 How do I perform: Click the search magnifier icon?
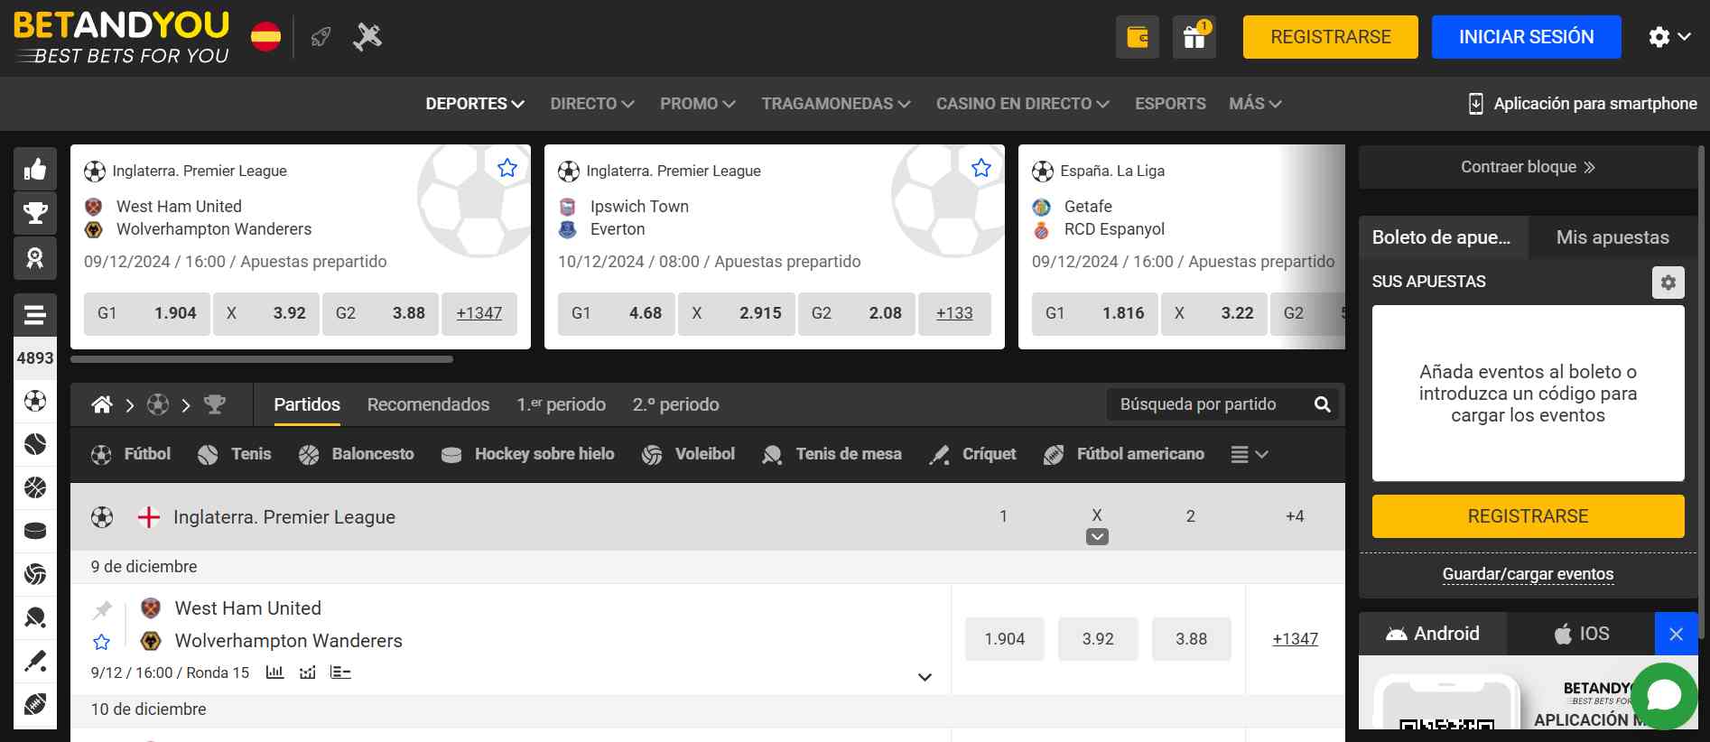point(1323,404)
